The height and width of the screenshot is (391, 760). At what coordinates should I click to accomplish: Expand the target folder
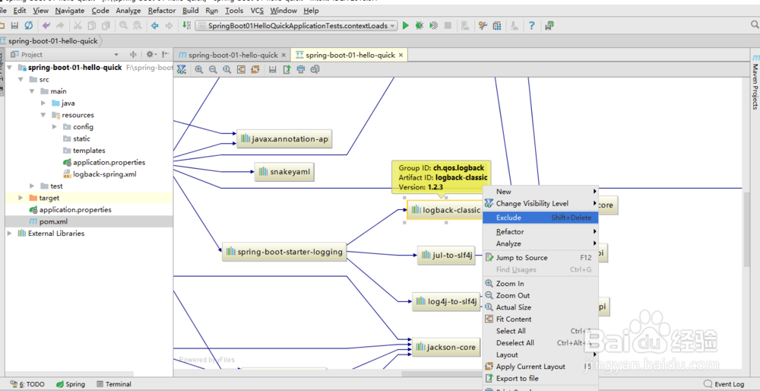point(21,198)
